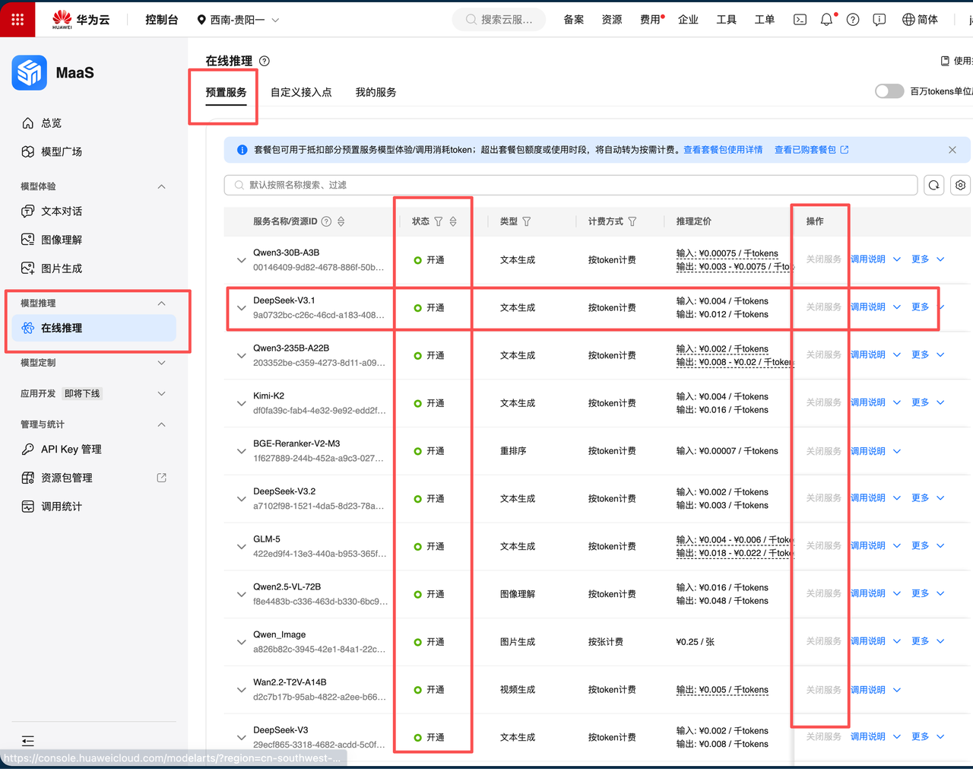Image resolution: width=973 pixels, height=769 pixels.
Task: Open 更多 dropdown for Qwen3-235B-A22B
Action: click(927, 354)
